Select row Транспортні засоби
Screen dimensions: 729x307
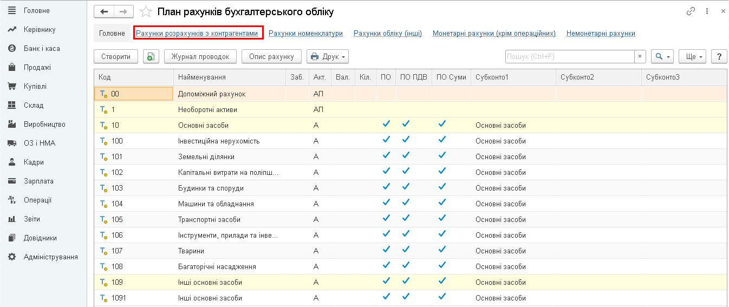click(411, 219)
